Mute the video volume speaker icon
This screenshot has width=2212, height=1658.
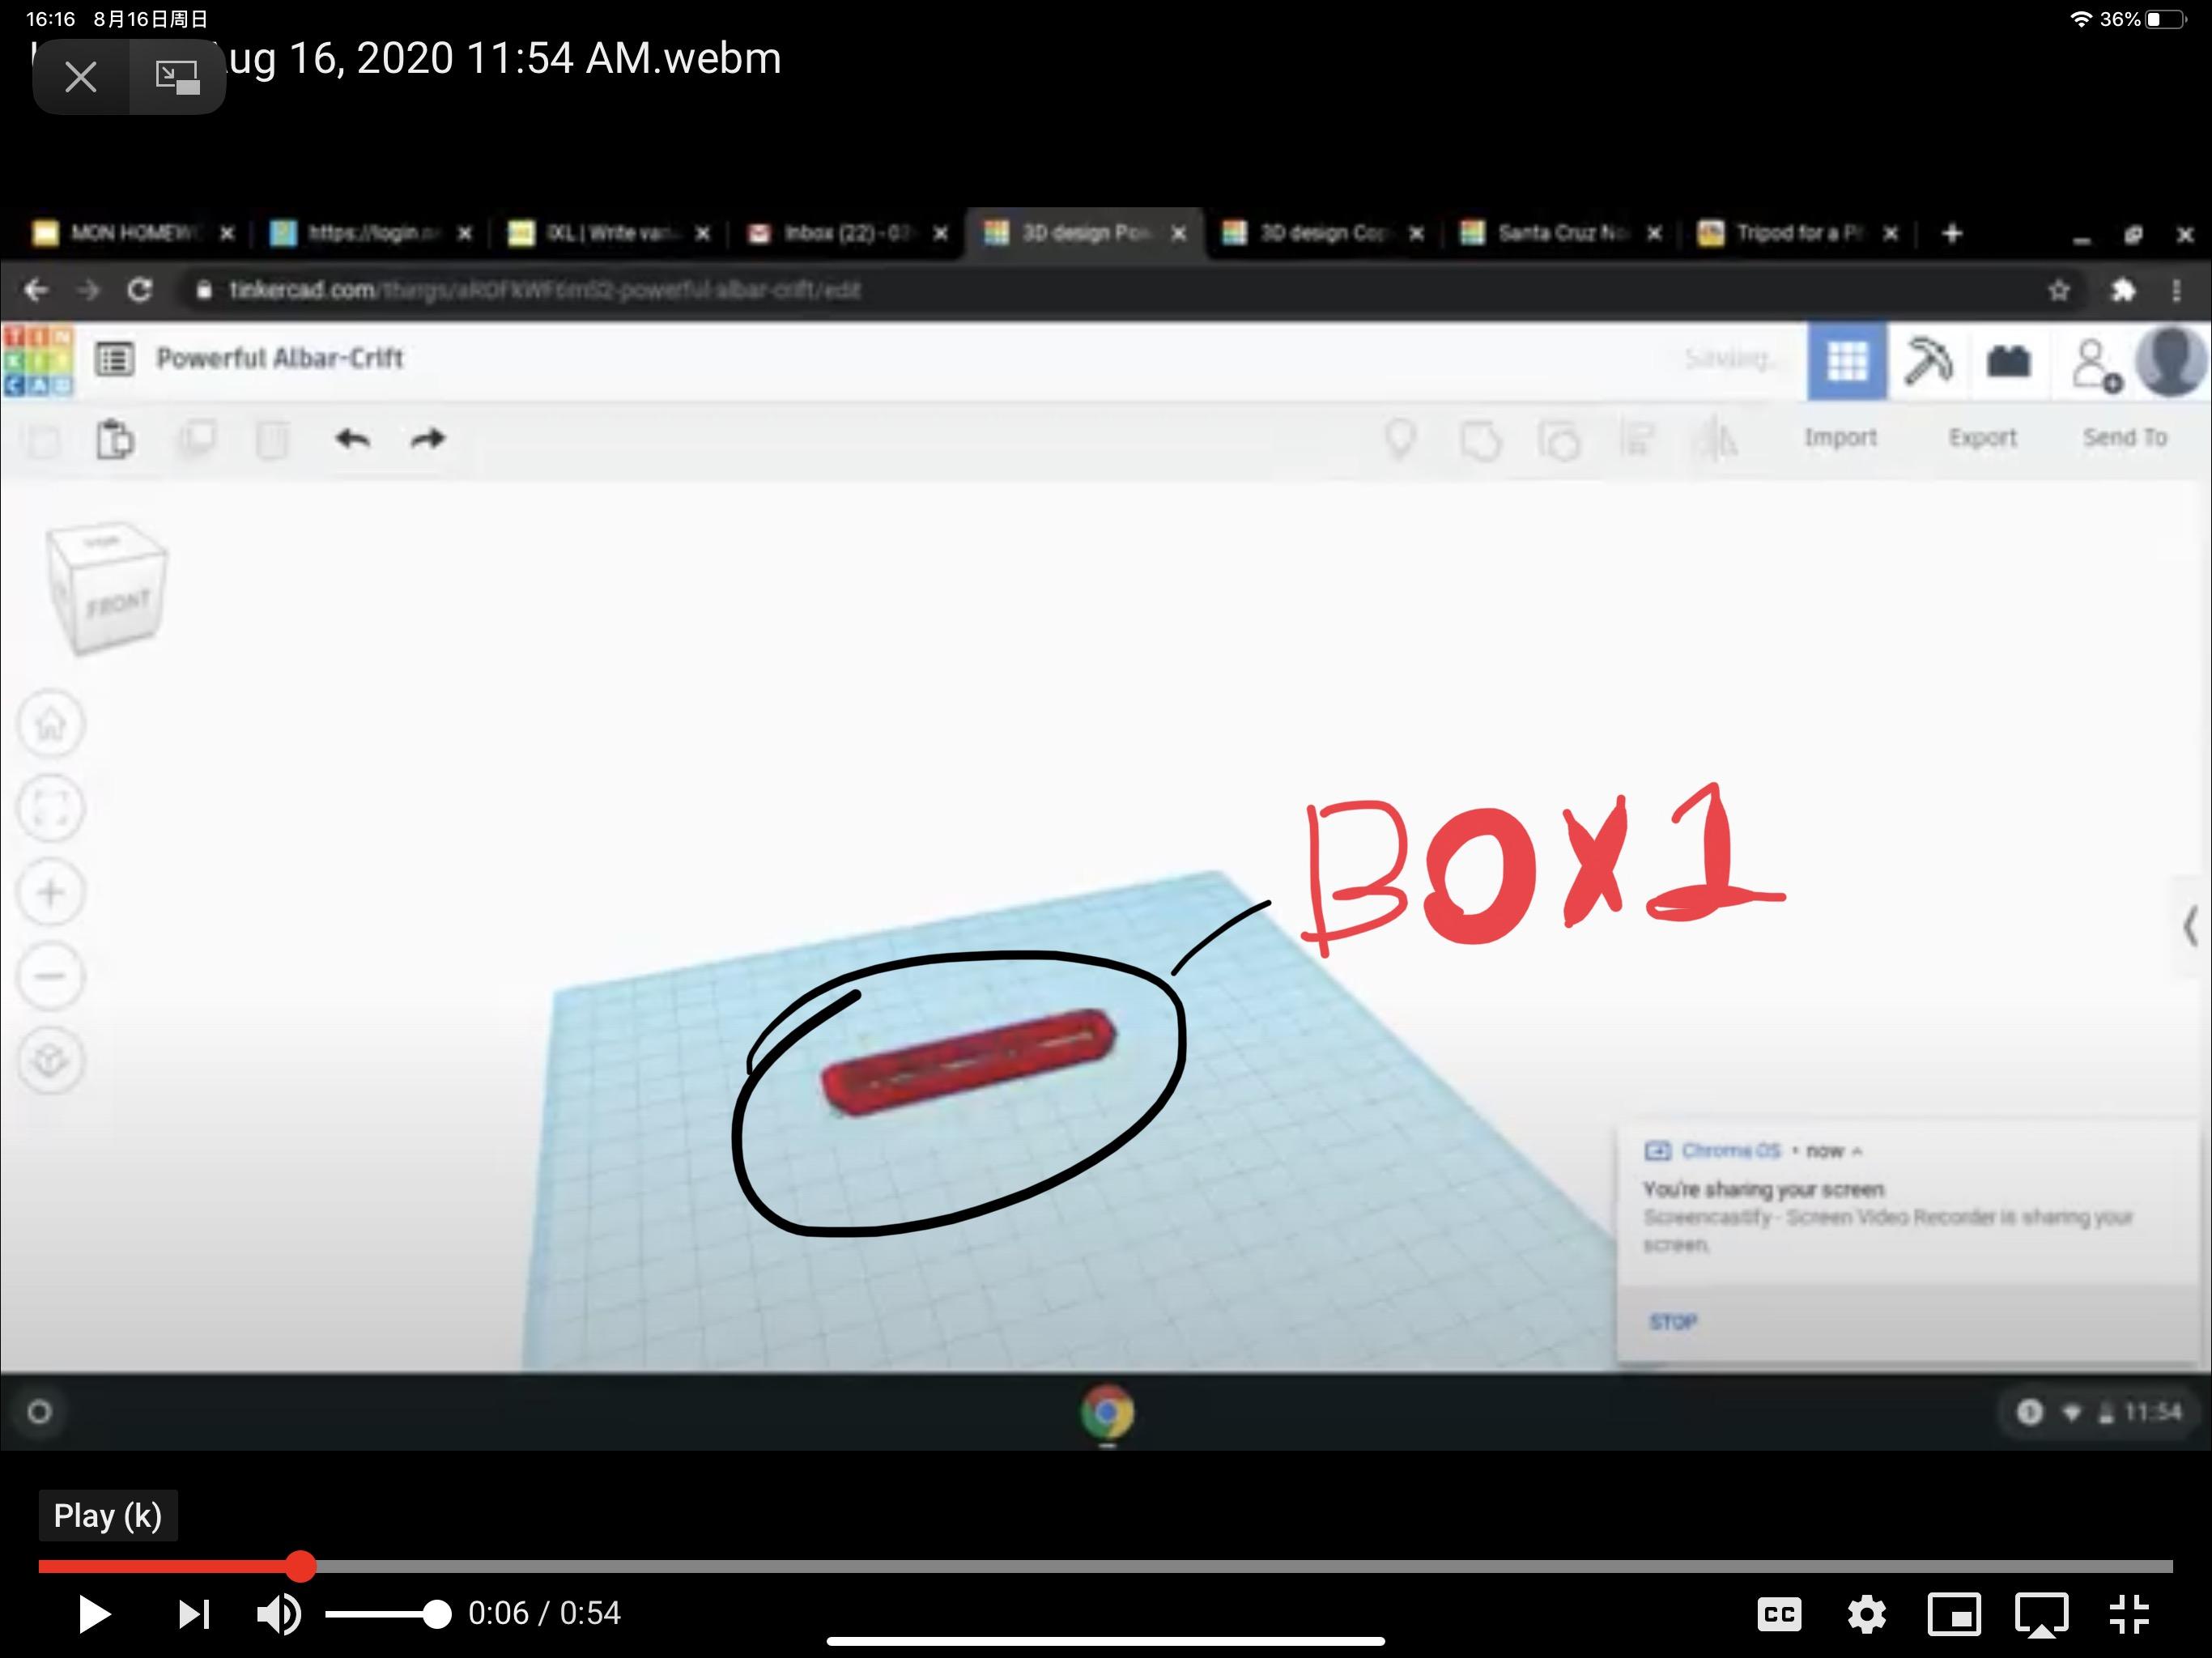pos(278,1613)
